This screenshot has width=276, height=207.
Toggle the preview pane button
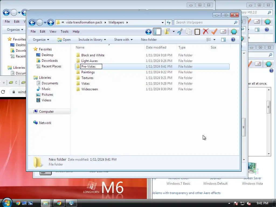pyautogui.click(x=223, y=40)
